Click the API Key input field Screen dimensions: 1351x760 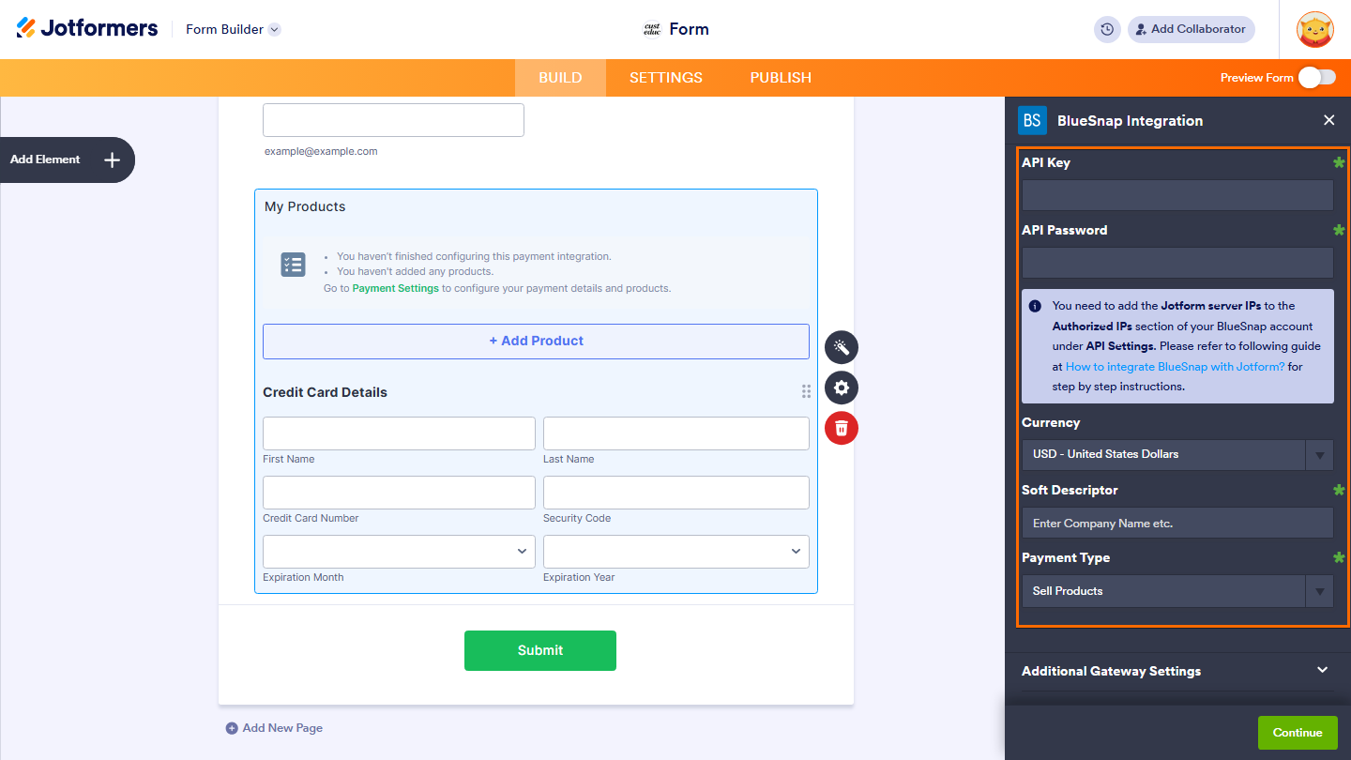[x=1176, y=195]
